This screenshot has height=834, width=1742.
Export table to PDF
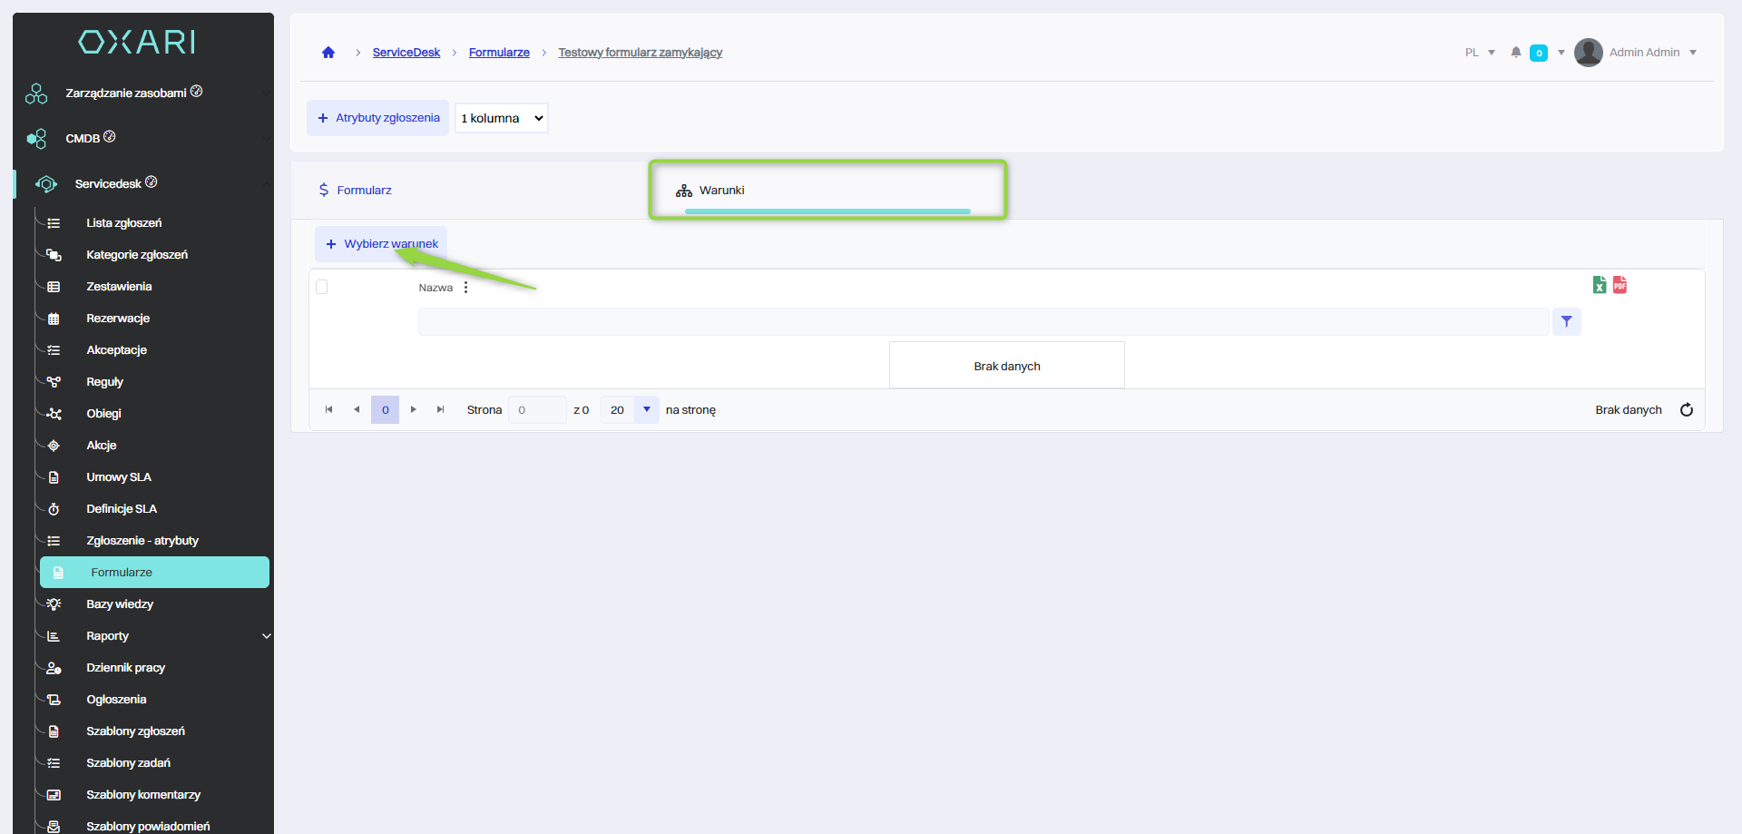click(1620, 285)
